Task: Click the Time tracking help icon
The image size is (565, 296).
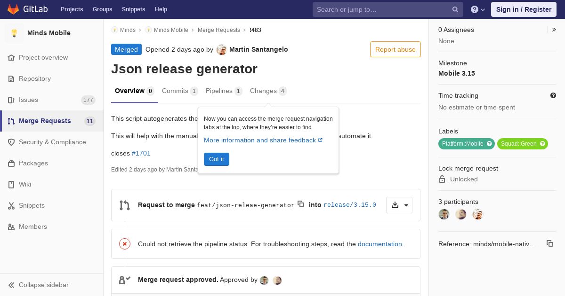Action: pos(553,95)
